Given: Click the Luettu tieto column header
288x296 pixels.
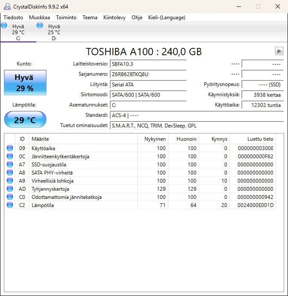Looking at the screenshot, I should [x=253, y=139].
